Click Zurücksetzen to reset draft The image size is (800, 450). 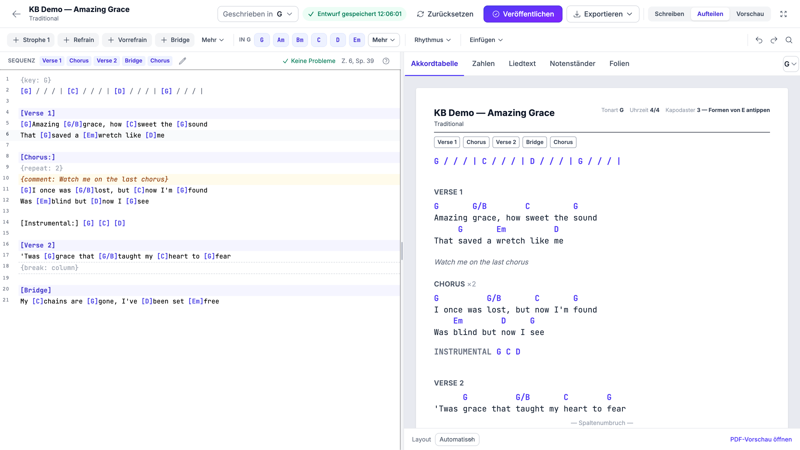(x=445, y=14)
